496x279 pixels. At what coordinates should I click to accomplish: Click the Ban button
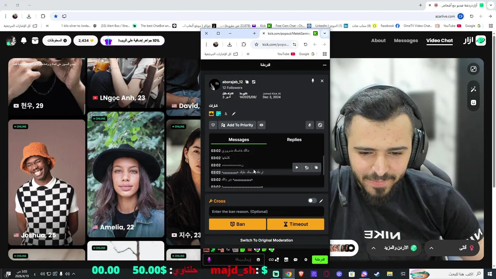(238, 224)
